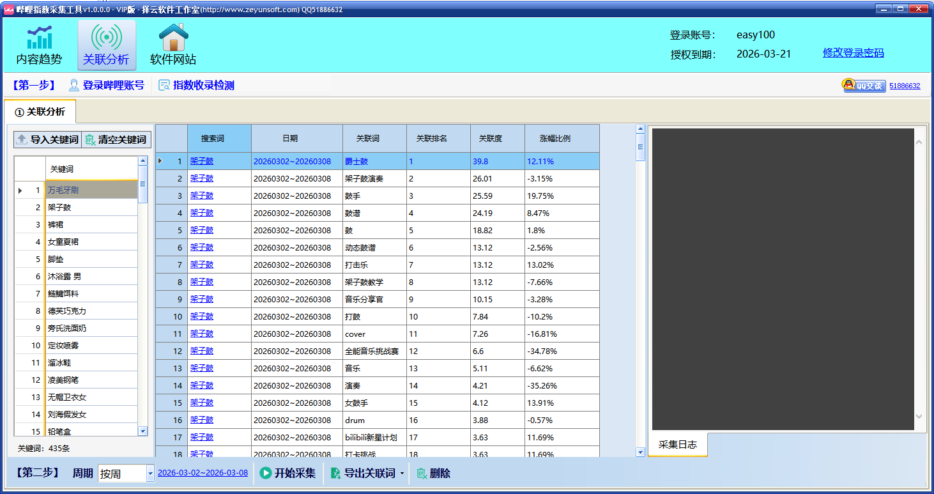Click 51886632 QQ number link
Screen dimensions: 934x494
[905, 86]
